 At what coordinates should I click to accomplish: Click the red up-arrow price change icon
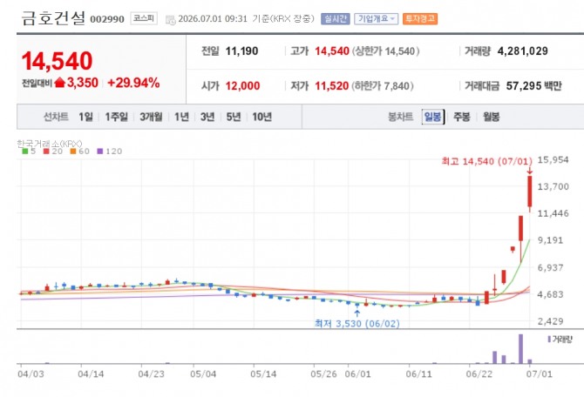[59, 83]
